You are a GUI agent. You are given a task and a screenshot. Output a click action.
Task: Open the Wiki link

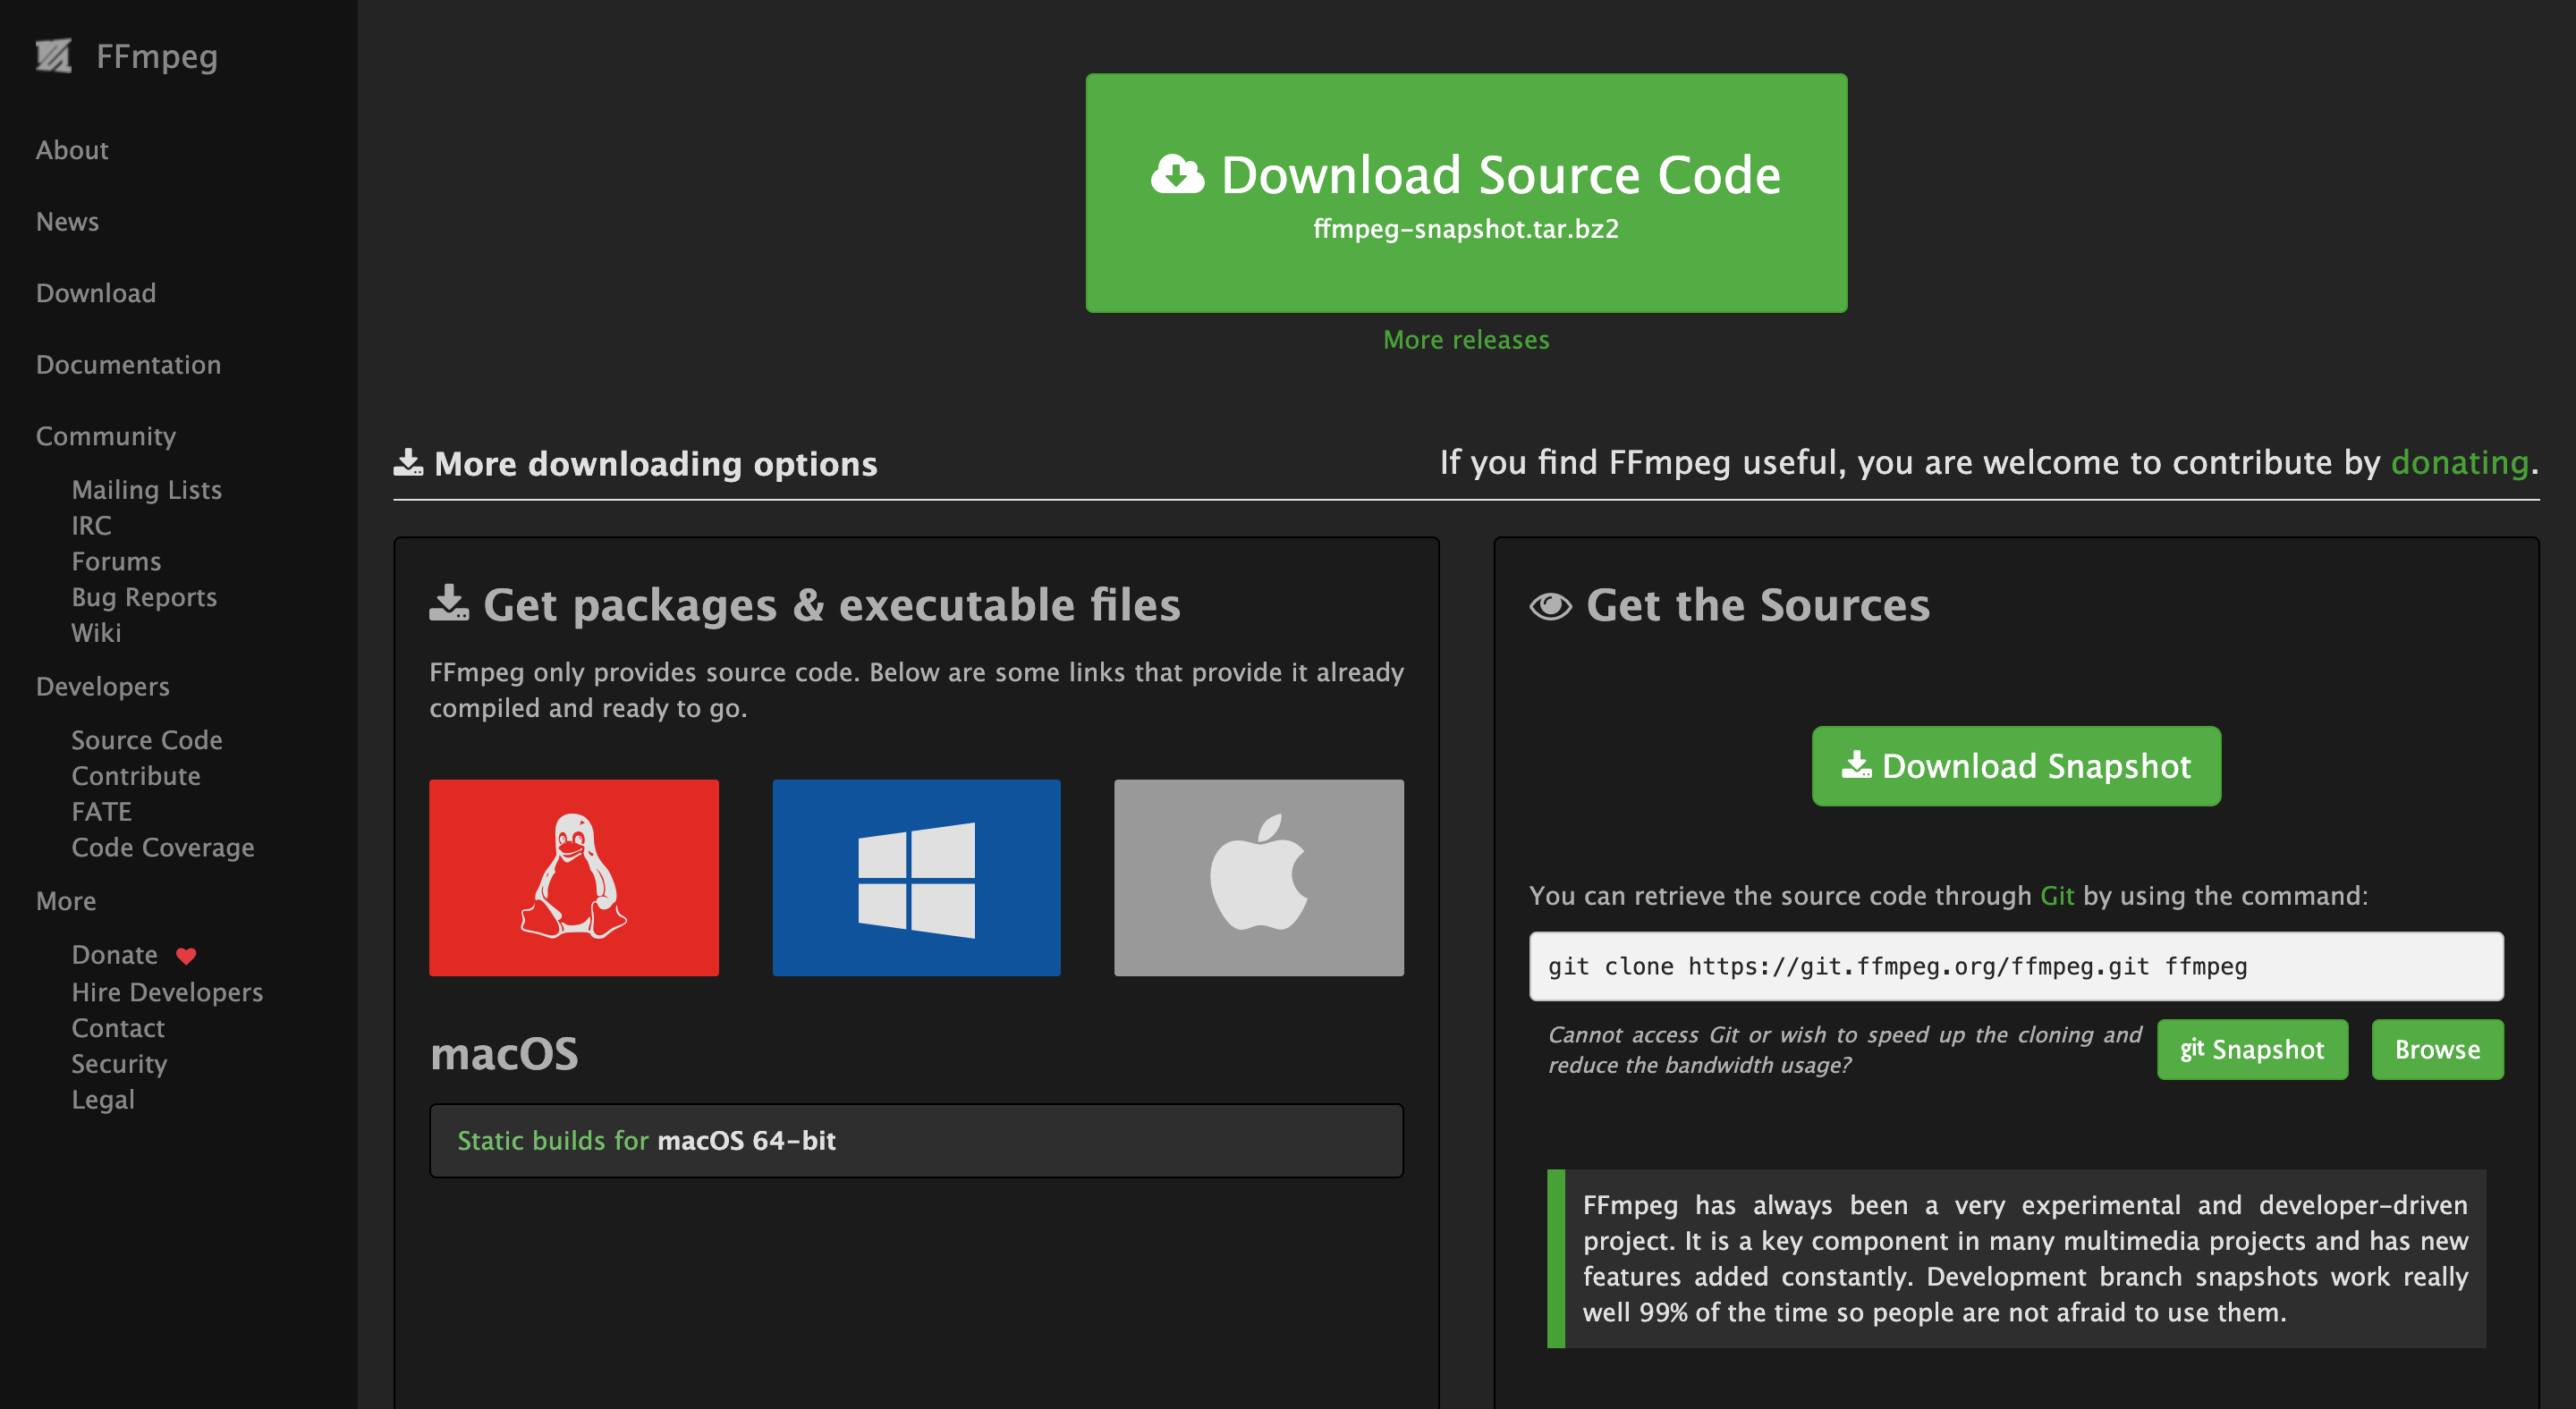[96, 633]
